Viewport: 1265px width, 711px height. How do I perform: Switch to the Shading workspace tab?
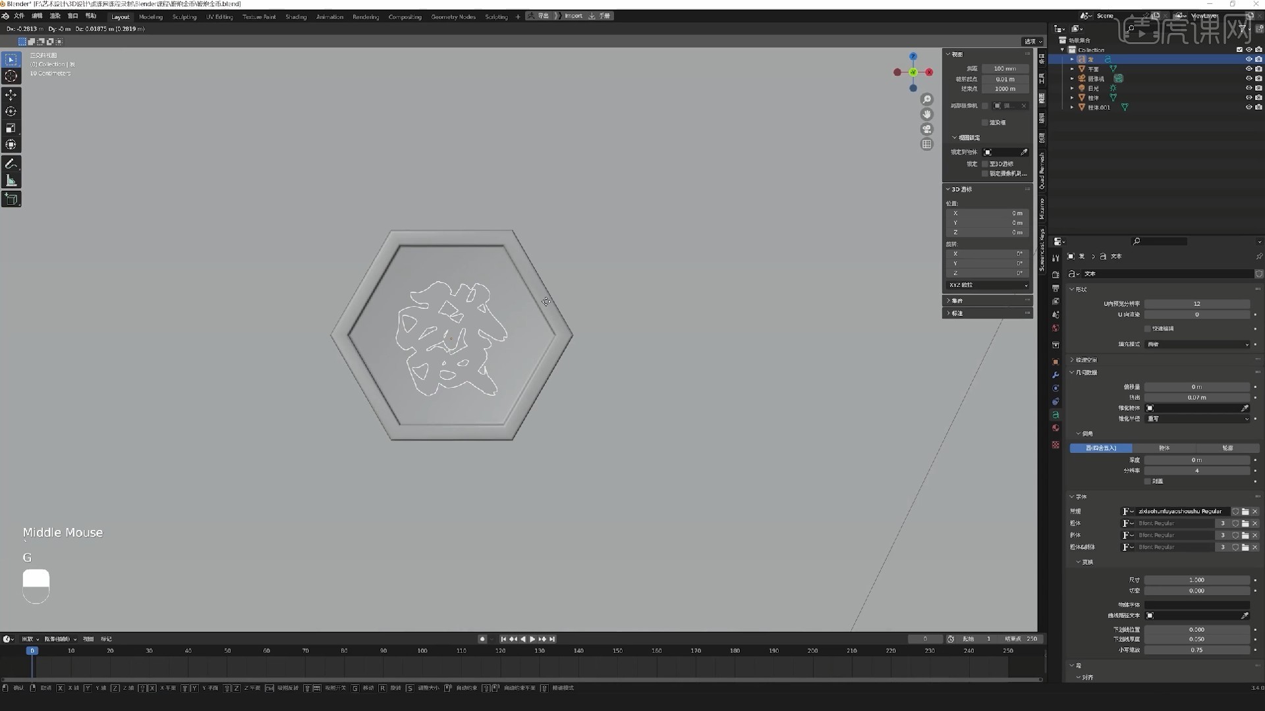296,17
